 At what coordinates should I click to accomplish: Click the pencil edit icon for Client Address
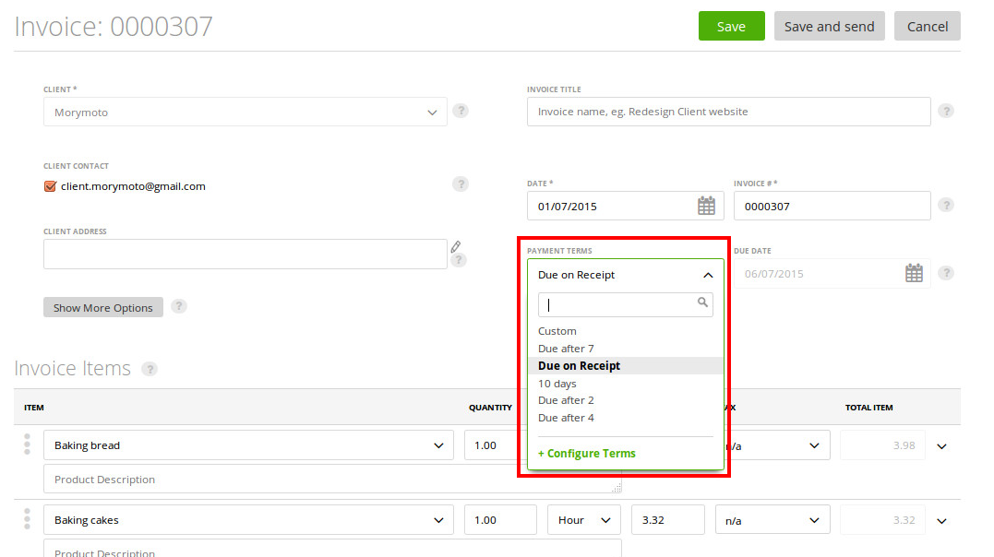456,246
